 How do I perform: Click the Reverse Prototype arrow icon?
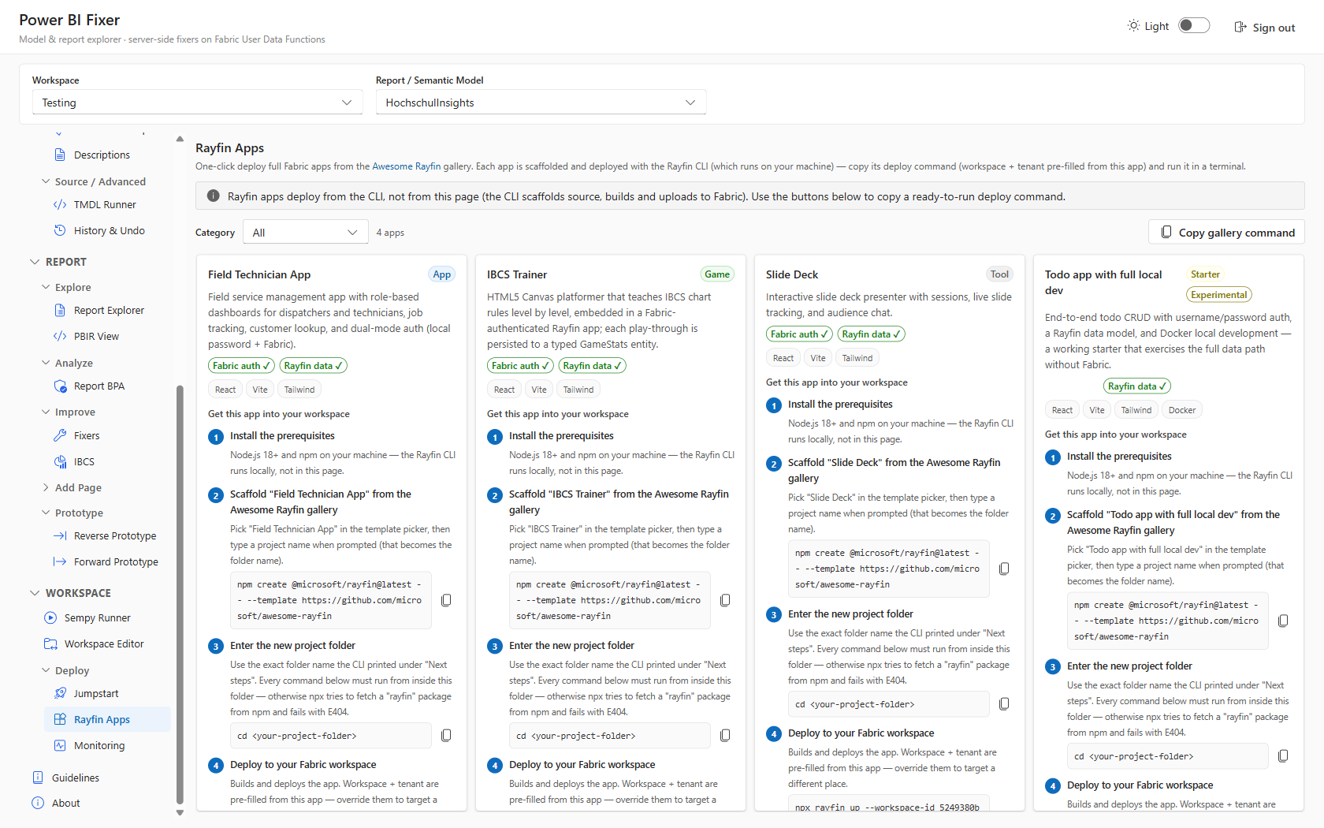(60, 536)
